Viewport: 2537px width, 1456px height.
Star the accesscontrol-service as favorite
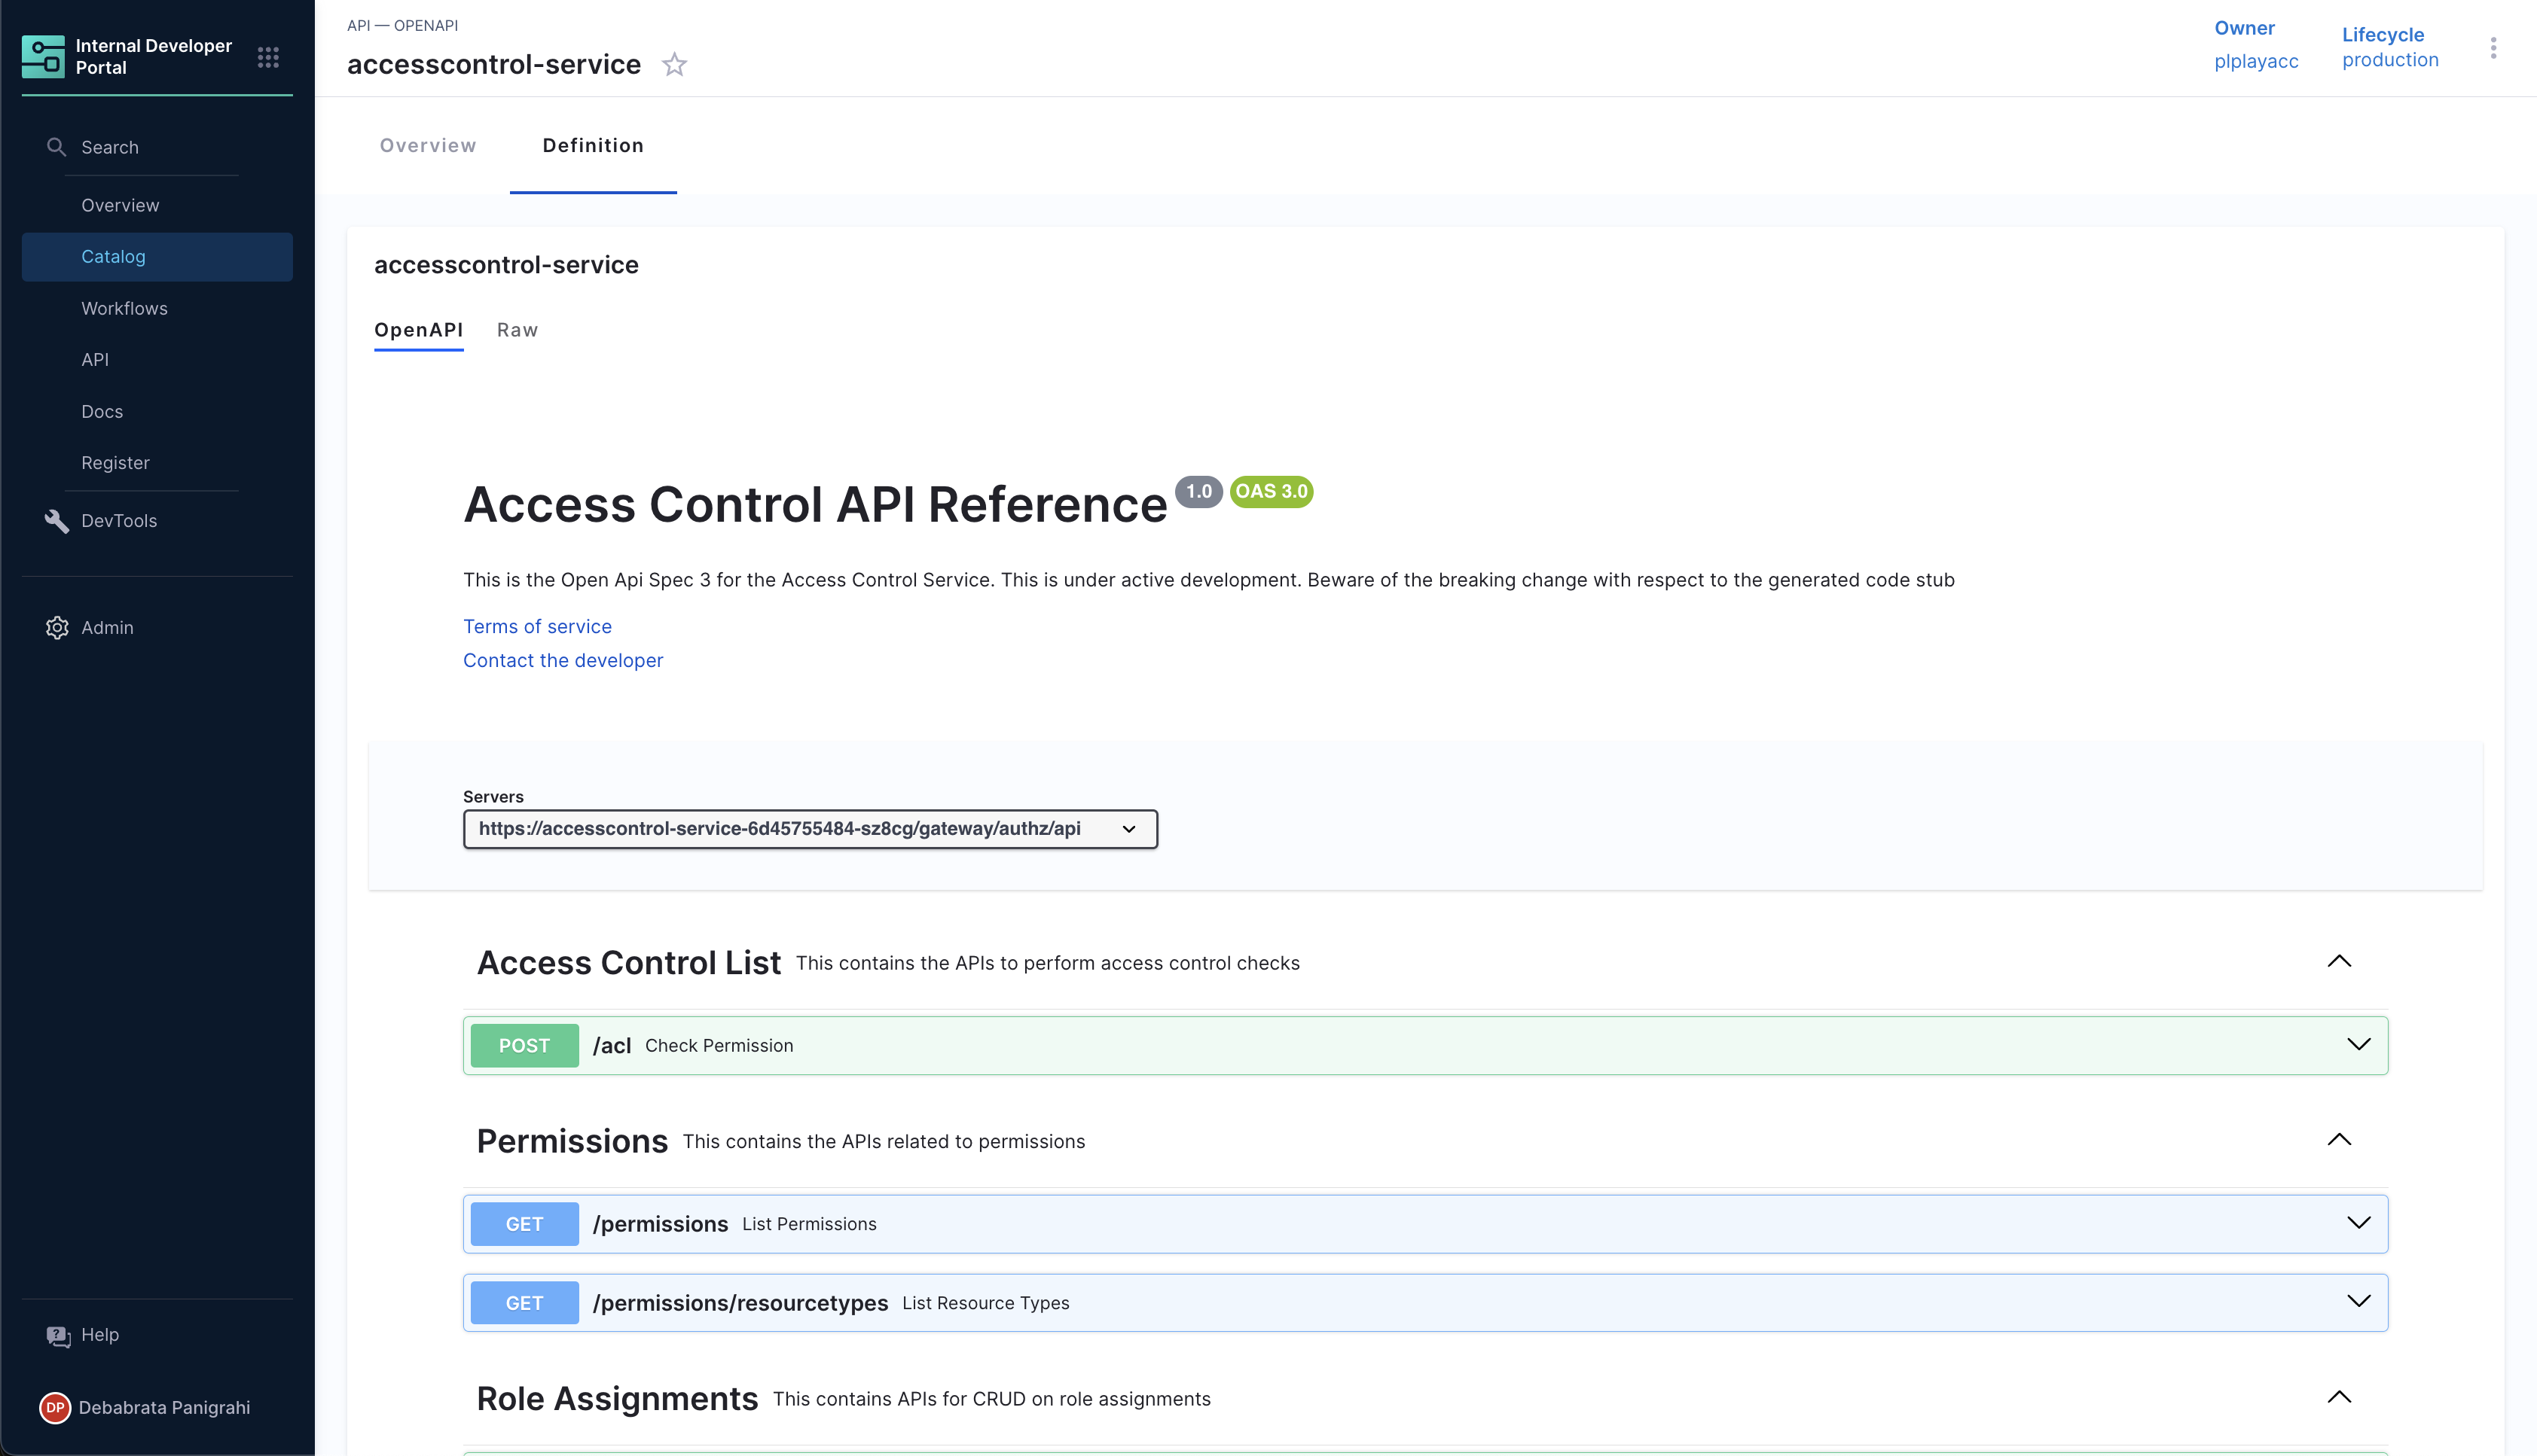[x=674, y=65]
